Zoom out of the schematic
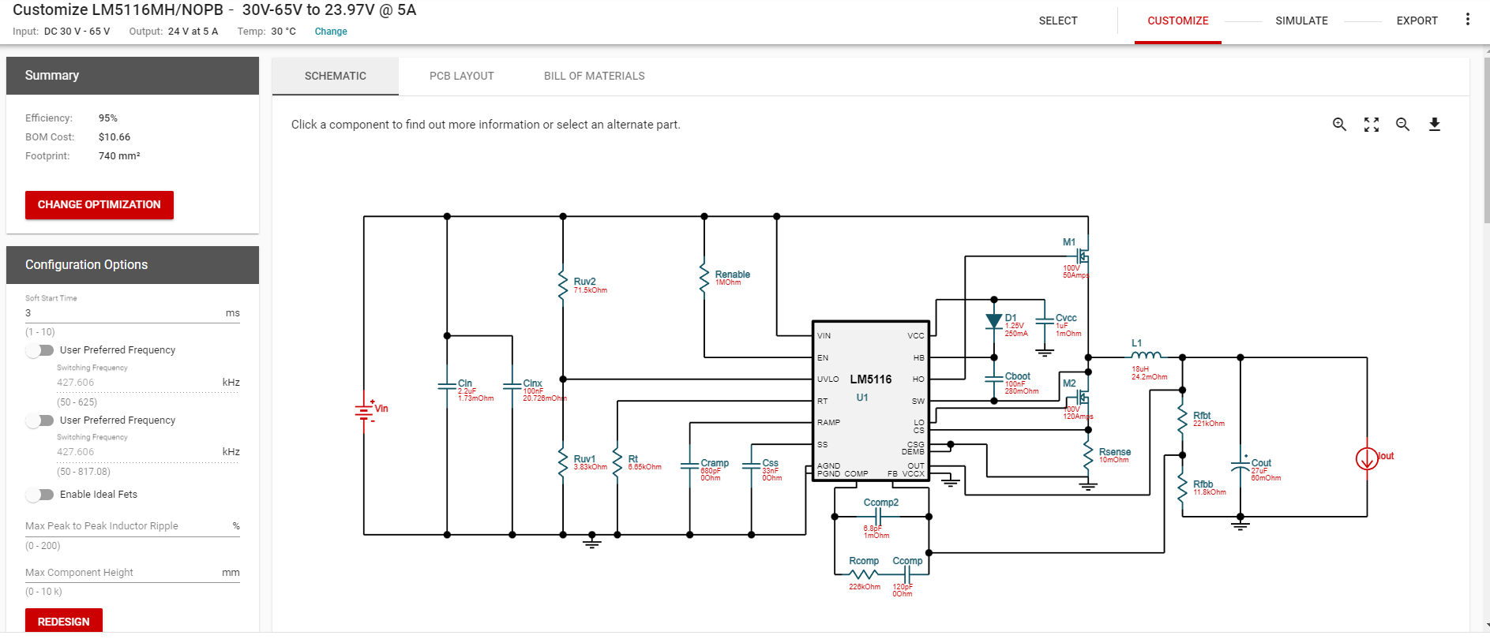The image size is (1490, 639). click(1402, 125)
